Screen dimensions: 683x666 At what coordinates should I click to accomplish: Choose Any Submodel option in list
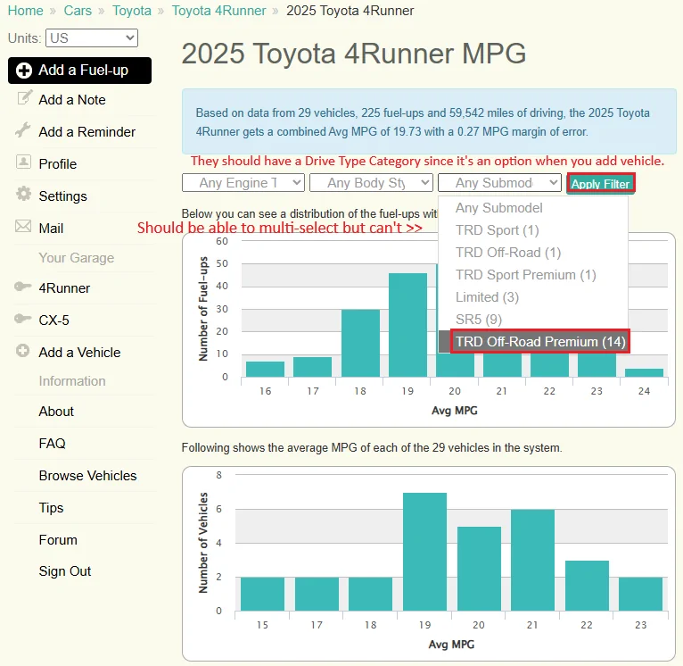point(498,208)
